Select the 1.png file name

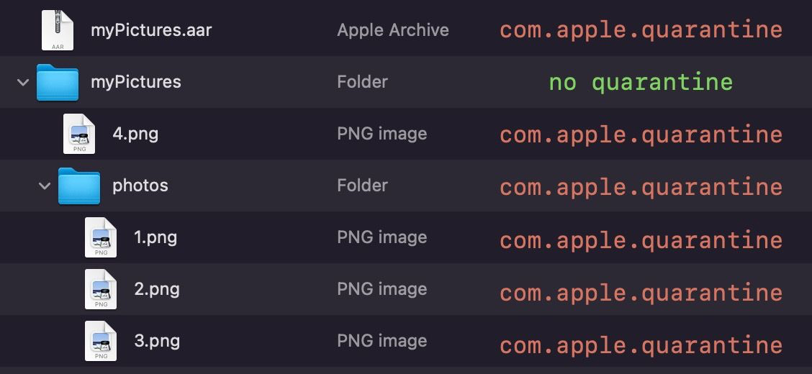pyautogui.click(x=155, y=237)
